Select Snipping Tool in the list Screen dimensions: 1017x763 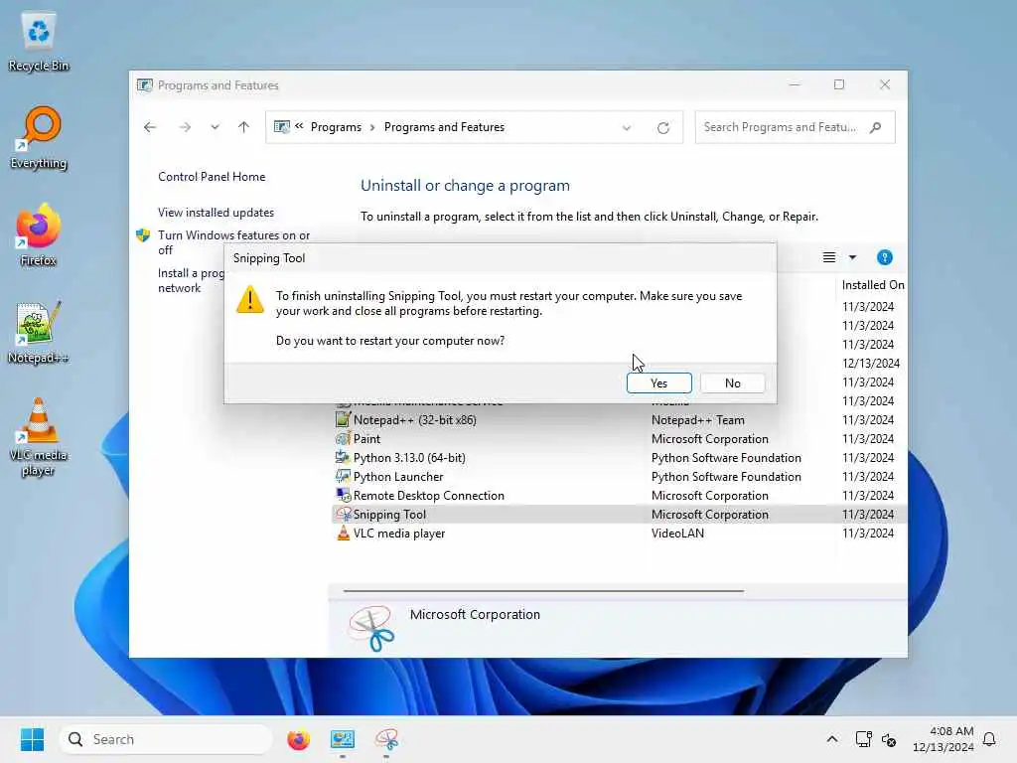pos(620,514)
